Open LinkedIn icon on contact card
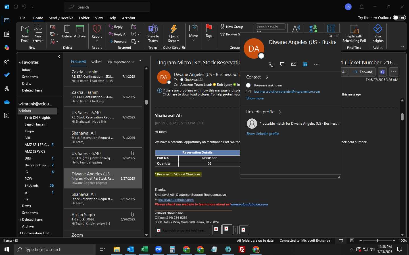The image size is (409, 255). 305,64
